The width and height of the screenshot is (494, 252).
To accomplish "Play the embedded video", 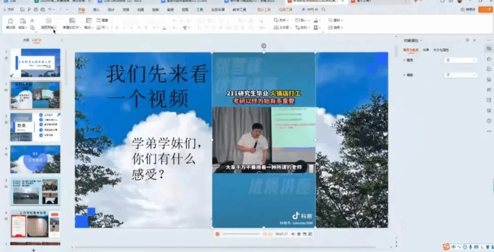I will 217,234.
